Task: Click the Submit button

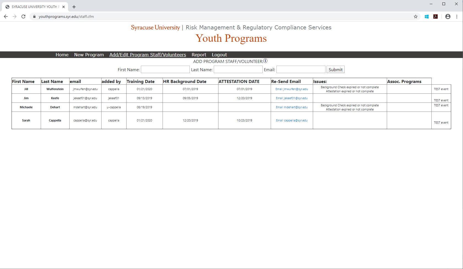Action: [x=336, y=70]
